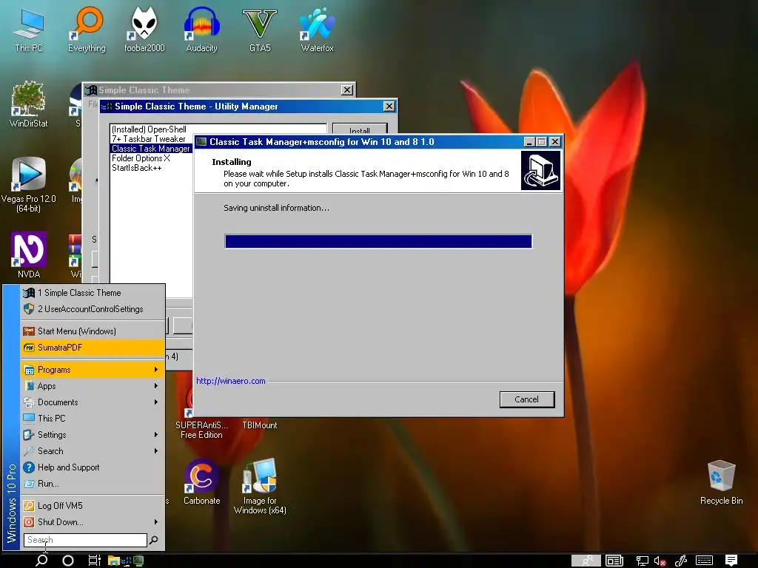
Task: Choose Log Off VM5
Action: click(93, 506)
